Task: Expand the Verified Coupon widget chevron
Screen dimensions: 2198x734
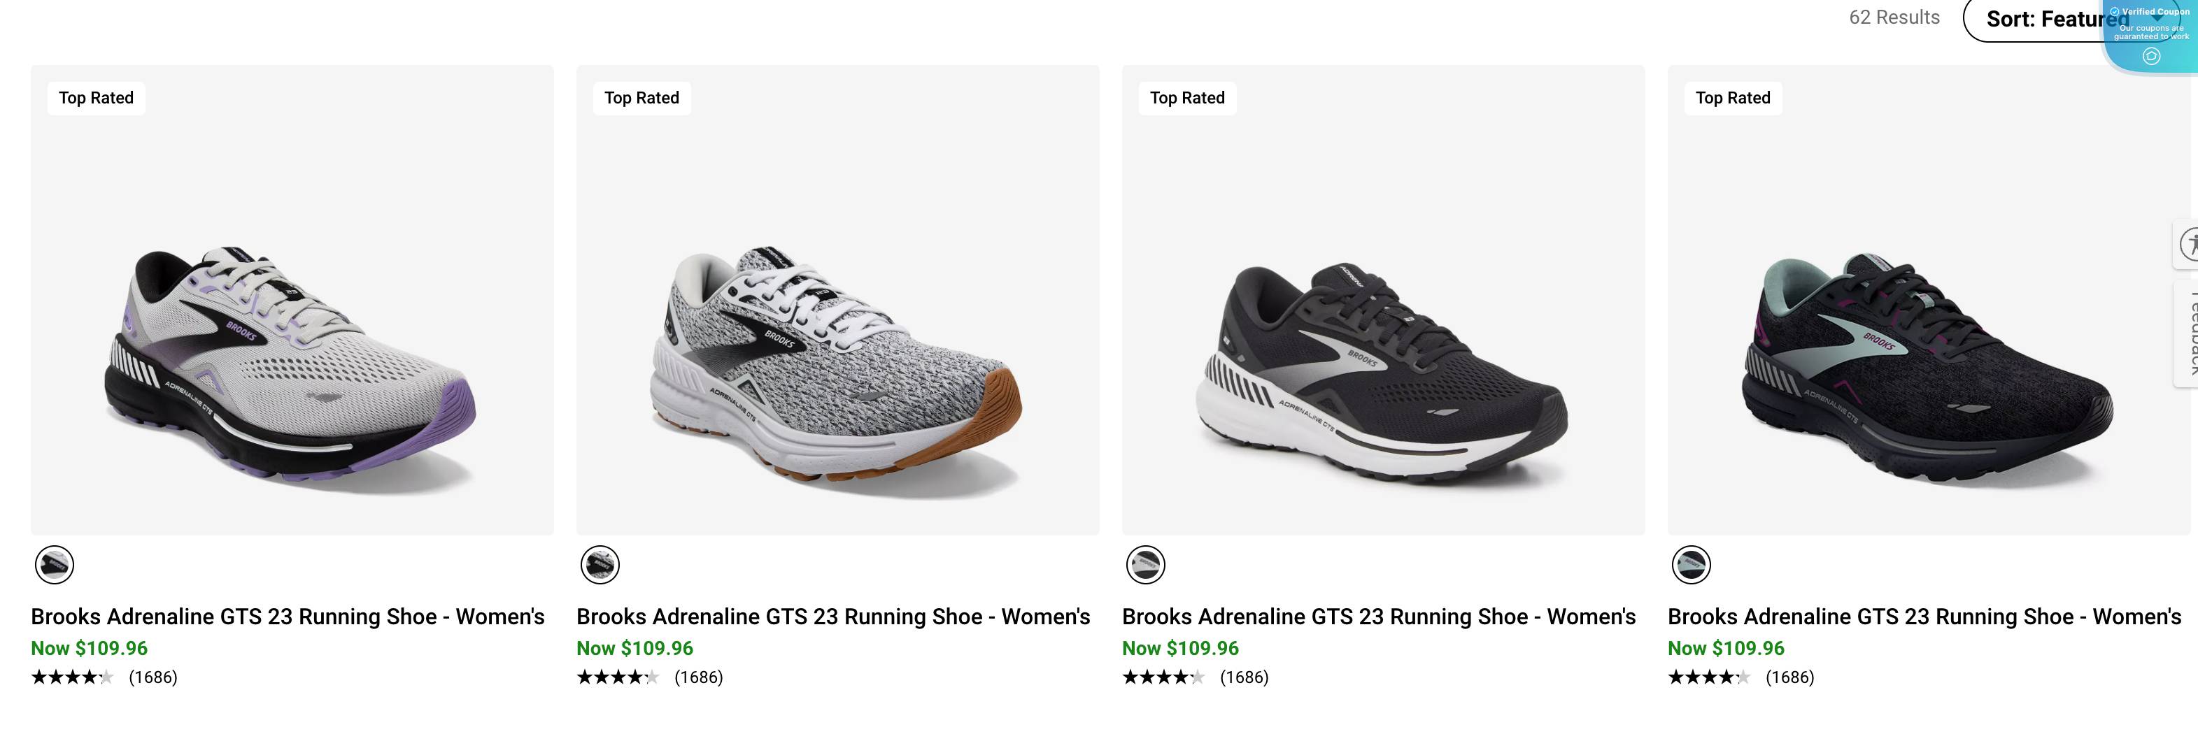Action: tap(2158, 18)
